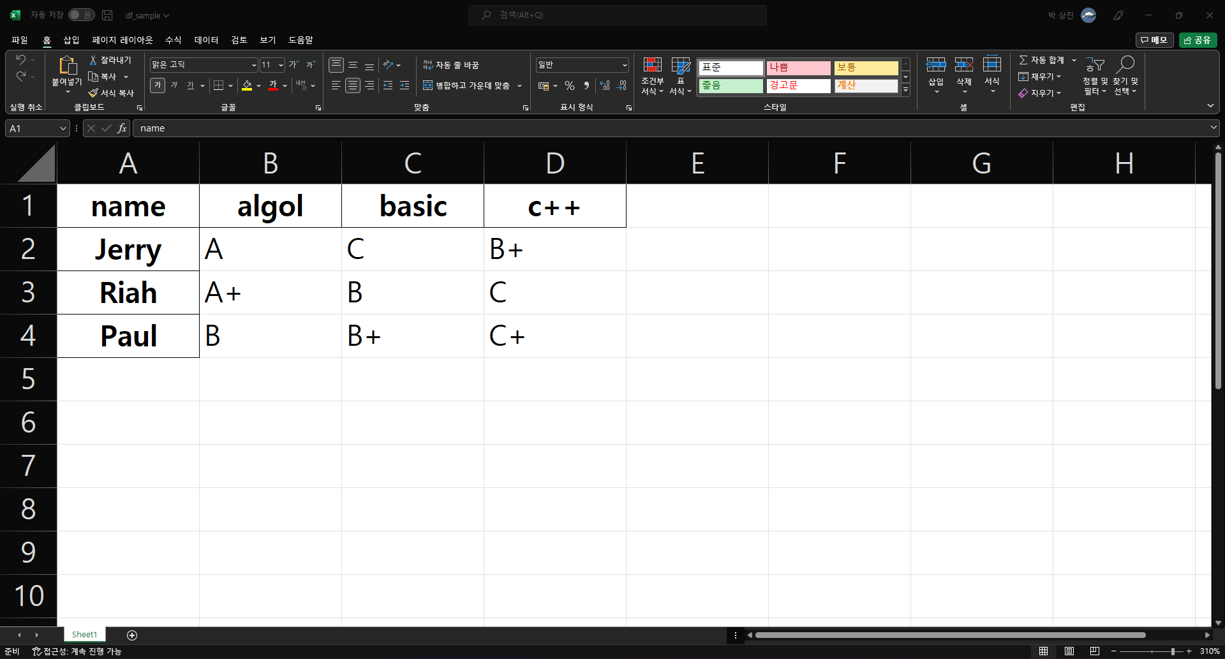Image resolution: width=1225 pixels, height=659 pixels.
Task: Switch to Page Layout view button
Action: 1069,651
